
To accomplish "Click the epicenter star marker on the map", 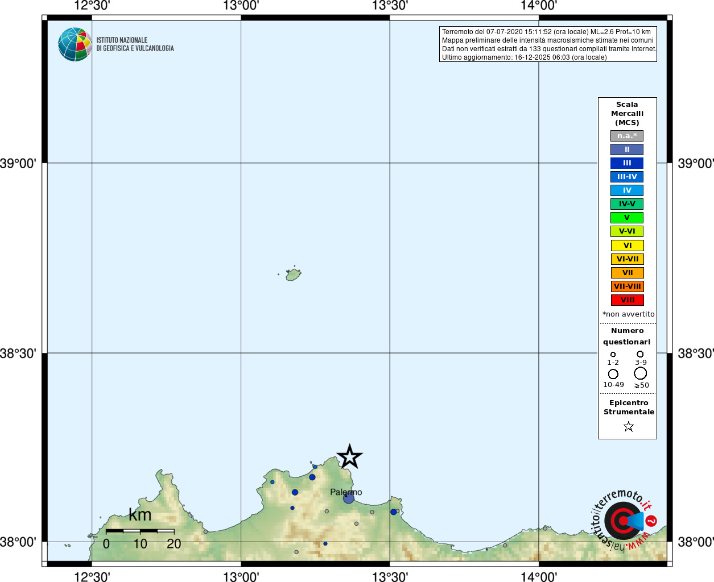I will tap(349, 456).
